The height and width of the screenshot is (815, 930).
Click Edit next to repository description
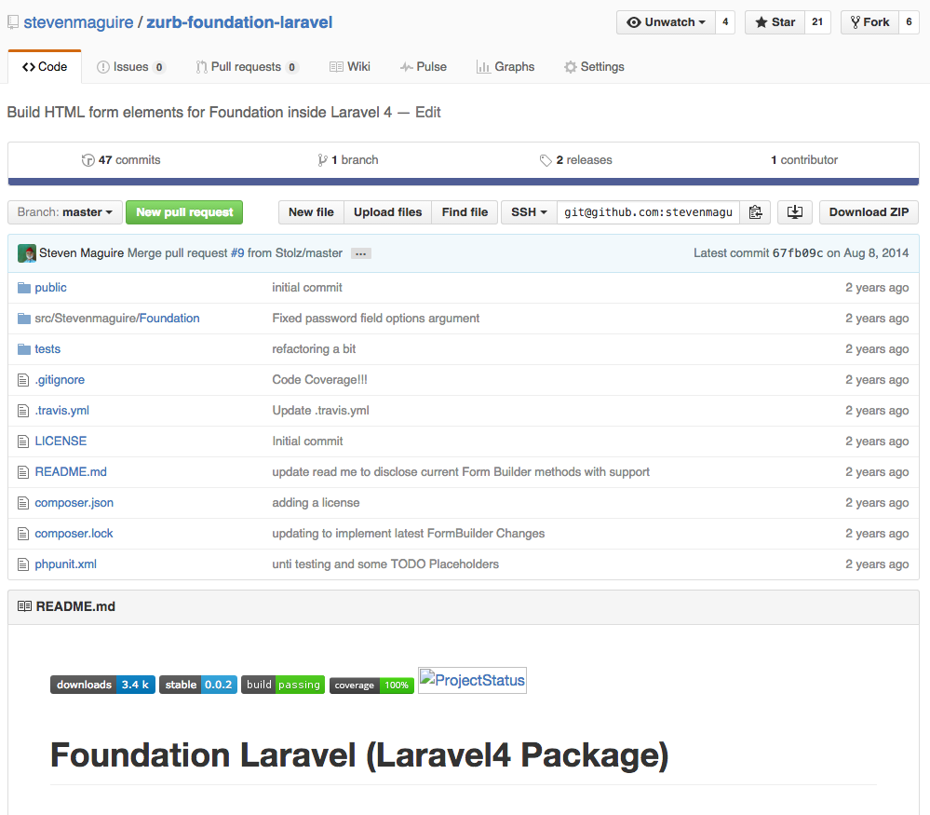click(x=427, y=112)
